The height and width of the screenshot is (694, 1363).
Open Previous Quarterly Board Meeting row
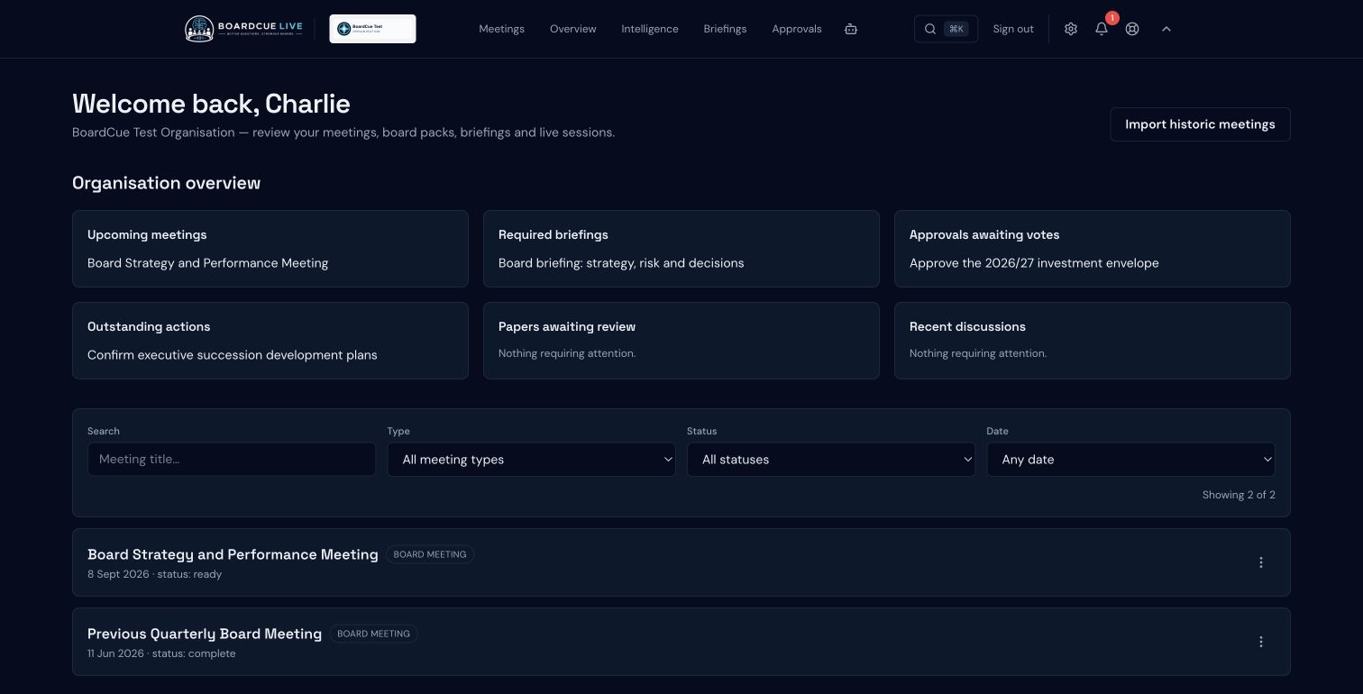pyautogui.click(x=681, y=642)
